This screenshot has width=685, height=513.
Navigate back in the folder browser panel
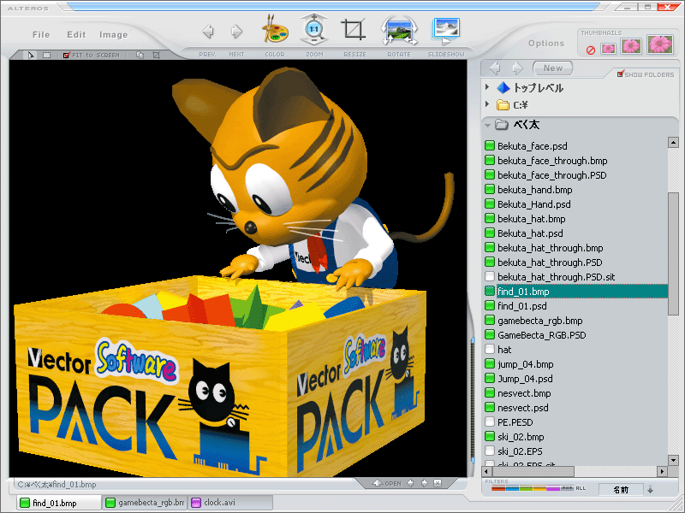(x=496, y=68)
